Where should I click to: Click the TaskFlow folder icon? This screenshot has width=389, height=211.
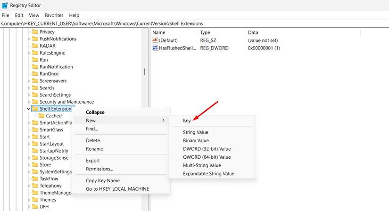tap(35, 179)
